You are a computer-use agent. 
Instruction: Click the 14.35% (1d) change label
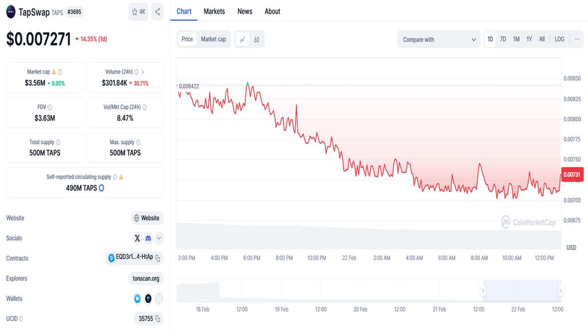pos(91,39)
